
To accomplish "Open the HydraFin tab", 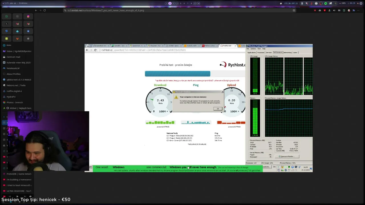I will [x=17, y=97].
